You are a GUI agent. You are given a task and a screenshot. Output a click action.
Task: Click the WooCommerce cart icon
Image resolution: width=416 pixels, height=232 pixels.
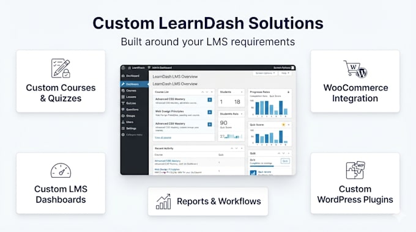[x=355, y=69]
